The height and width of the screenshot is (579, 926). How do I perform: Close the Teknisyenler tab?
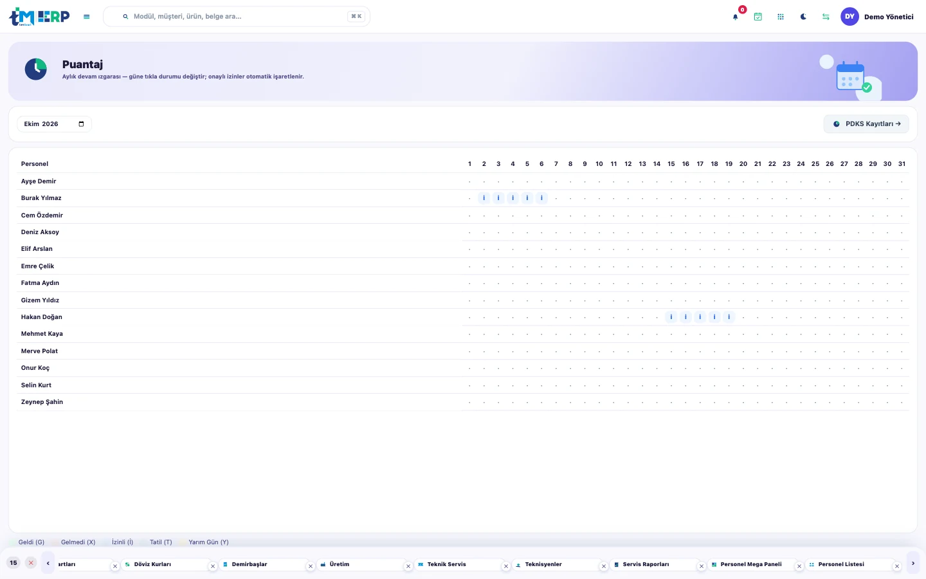[x=604, y=567]
